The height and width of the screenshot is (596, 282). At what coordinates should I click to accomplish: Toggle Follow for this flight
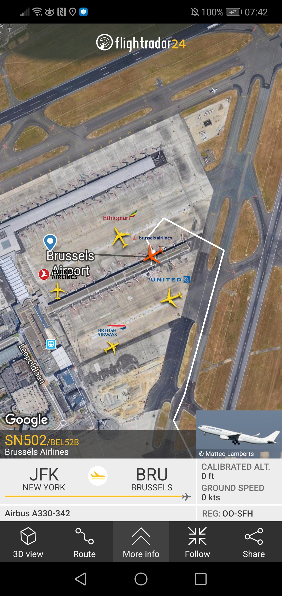click(x=197, y=542)
